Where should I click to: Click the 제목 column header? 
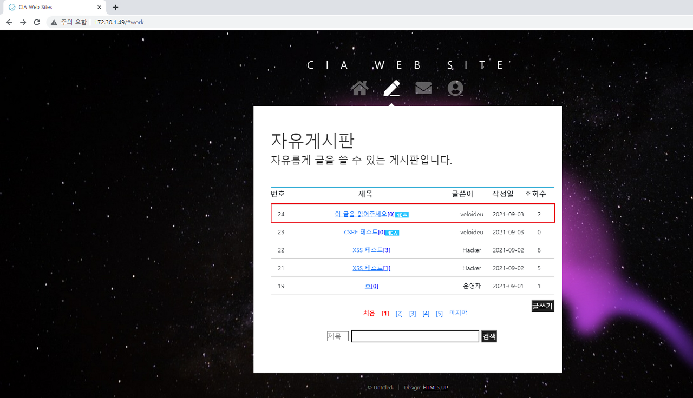click(365, 194)
